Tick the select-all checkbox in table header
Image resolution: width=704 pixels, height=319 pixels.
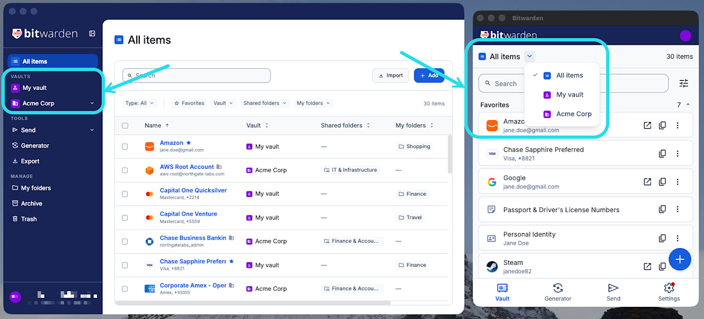pos(125,126)
